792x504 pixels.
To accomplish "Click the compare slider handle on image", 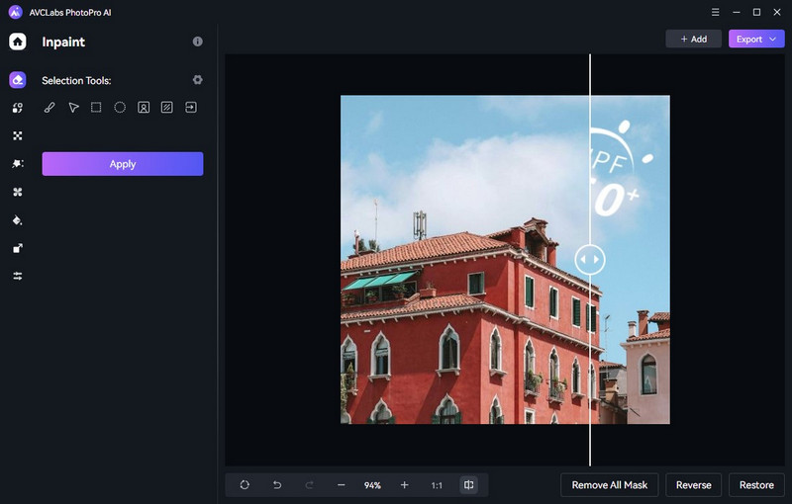I will [x=590, y=259].
